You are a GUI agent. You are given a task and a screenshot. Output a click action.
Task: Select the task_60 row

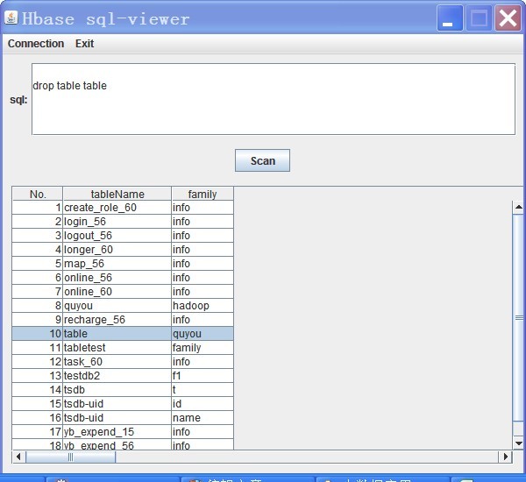(x=123, y=362)
